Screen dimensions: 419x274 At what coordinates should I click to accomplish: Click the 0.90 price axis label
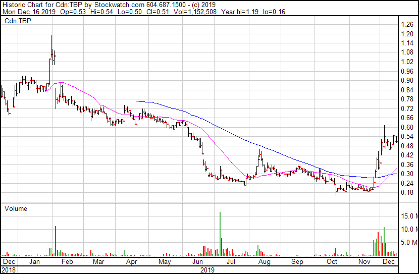click(407, 81)
